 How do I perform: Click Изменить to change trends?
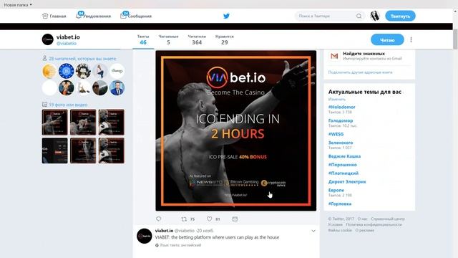[x=337, y=100]
